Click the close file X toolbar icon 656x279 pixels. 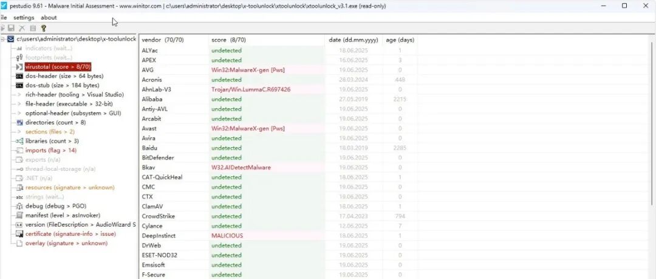[22, 28]
